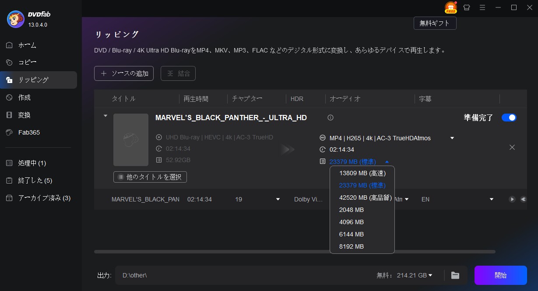Choose 23379 MB (標準) size
This screenshot has width=538, height=291.
(x=362, y=185)
